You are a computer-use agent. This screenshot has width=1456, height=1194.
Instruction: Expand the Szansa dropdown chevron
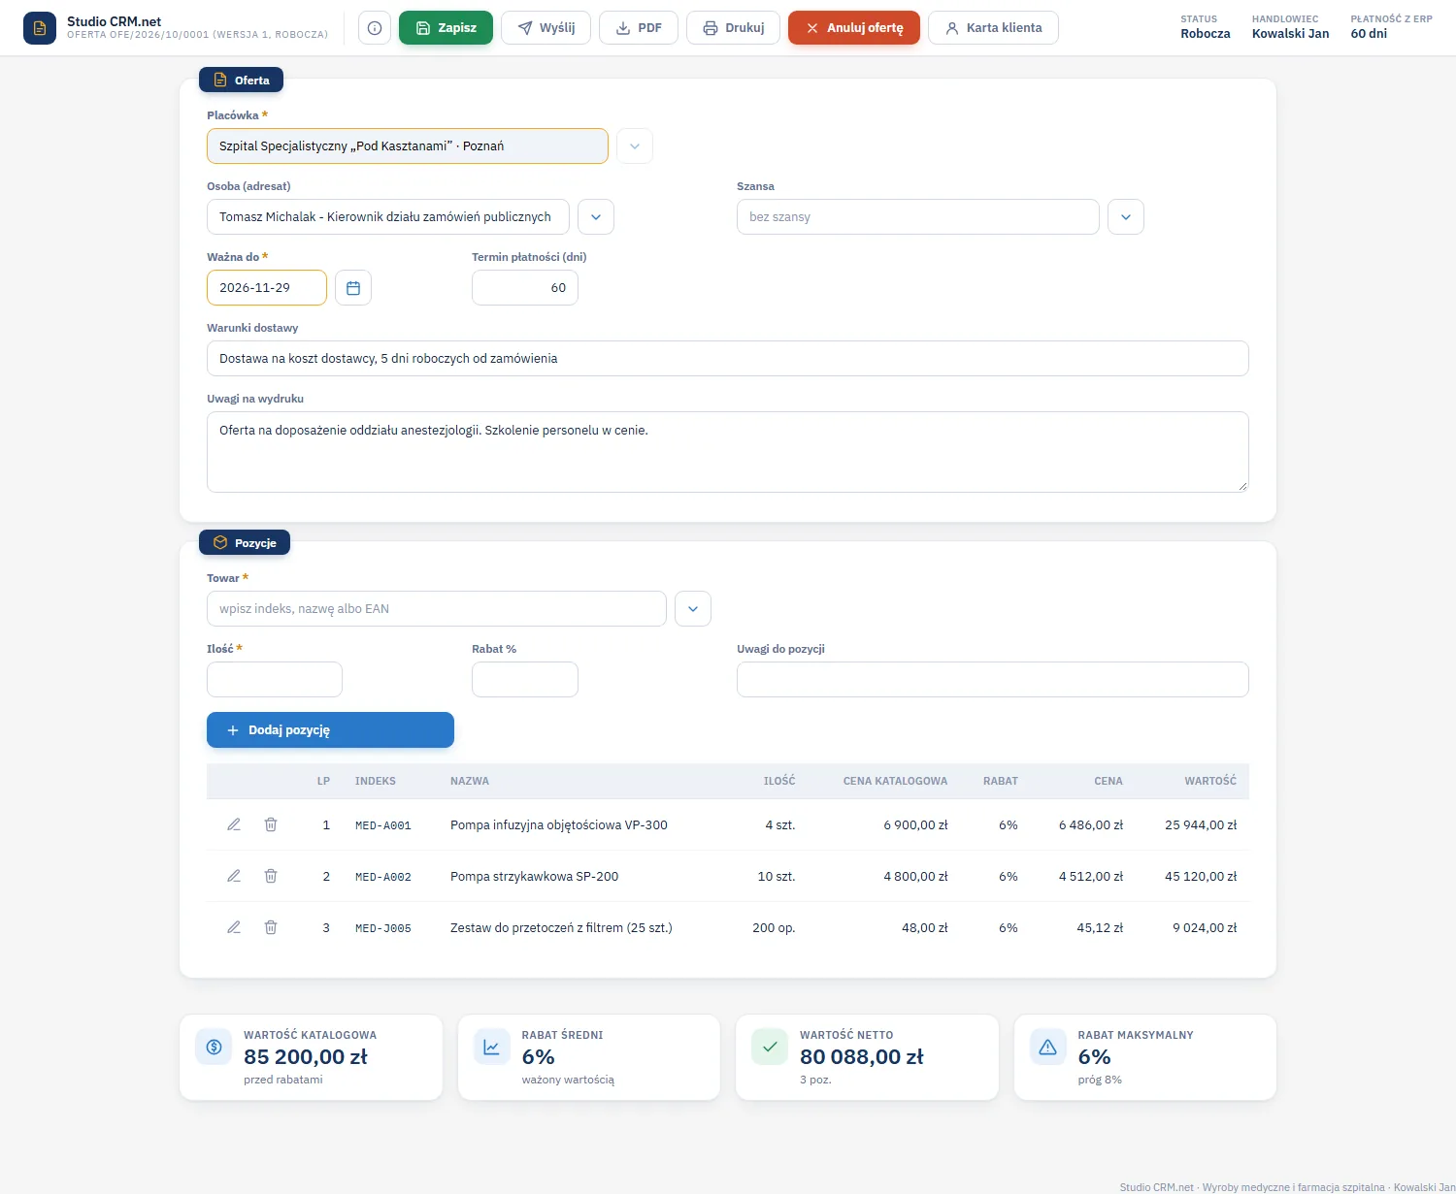pos(1126,217)
